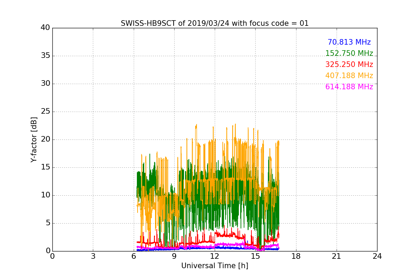Select the red "325.250 MHz" legend entry
419x279 pixels.
pyautogui.click(x=349, y=65)
